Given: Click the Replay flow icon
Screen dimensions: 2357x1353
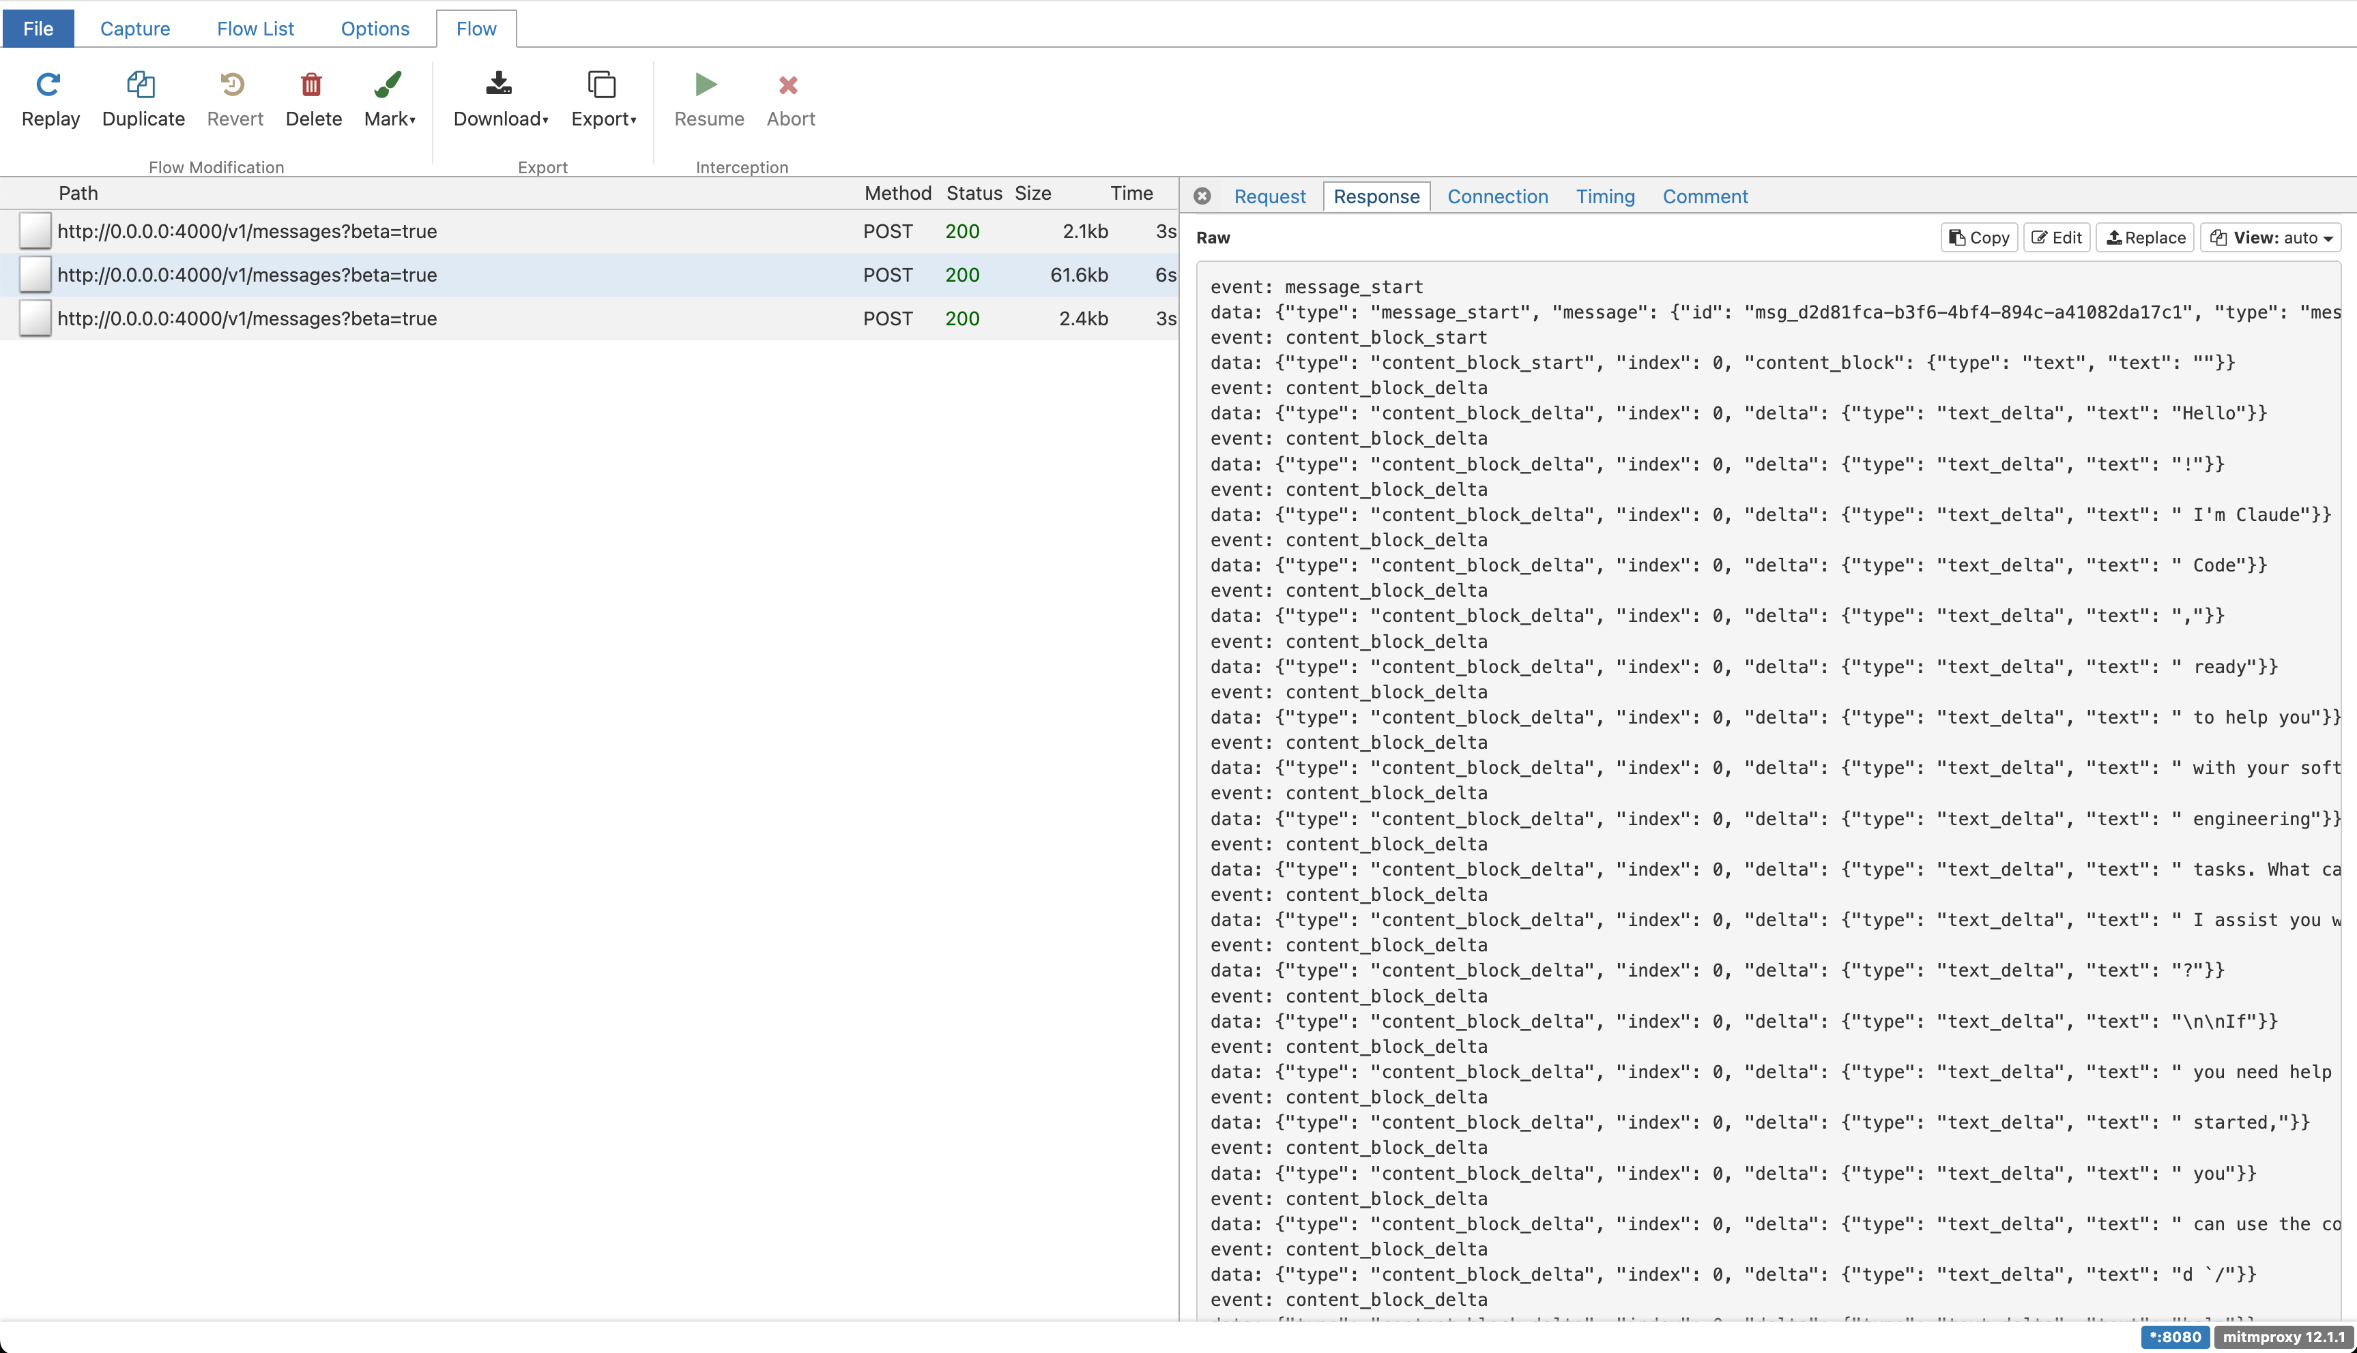Looking at the screenshot, I should point(48,85).
